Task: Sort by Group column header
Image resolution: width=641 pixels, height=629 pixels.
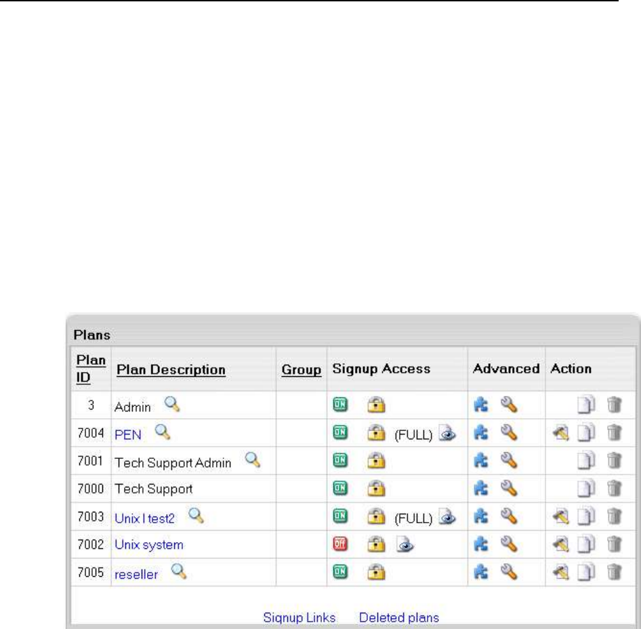Action: coord(302,369)
